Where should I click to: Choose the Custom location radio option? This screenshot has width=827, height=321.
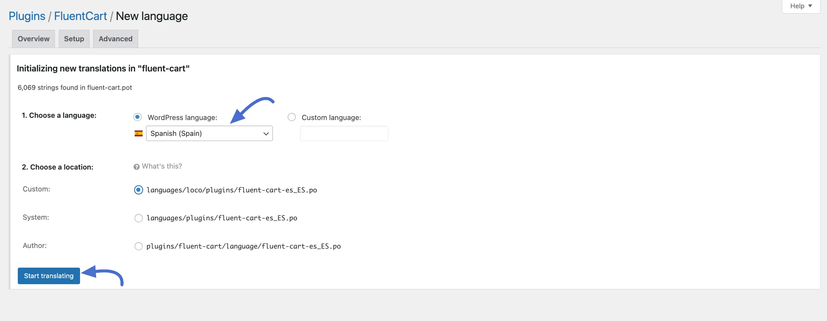[138, 190]
